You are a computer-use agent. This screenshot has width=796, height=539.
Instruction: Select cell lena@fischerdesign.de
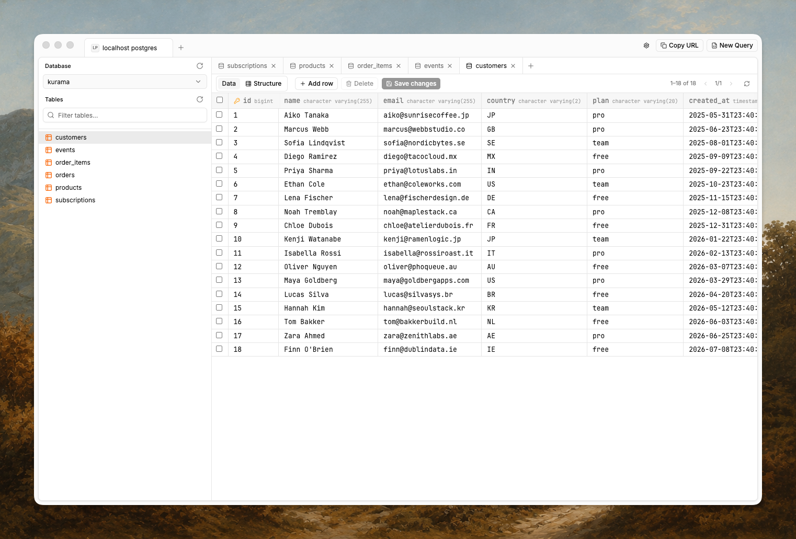point(429,198)
